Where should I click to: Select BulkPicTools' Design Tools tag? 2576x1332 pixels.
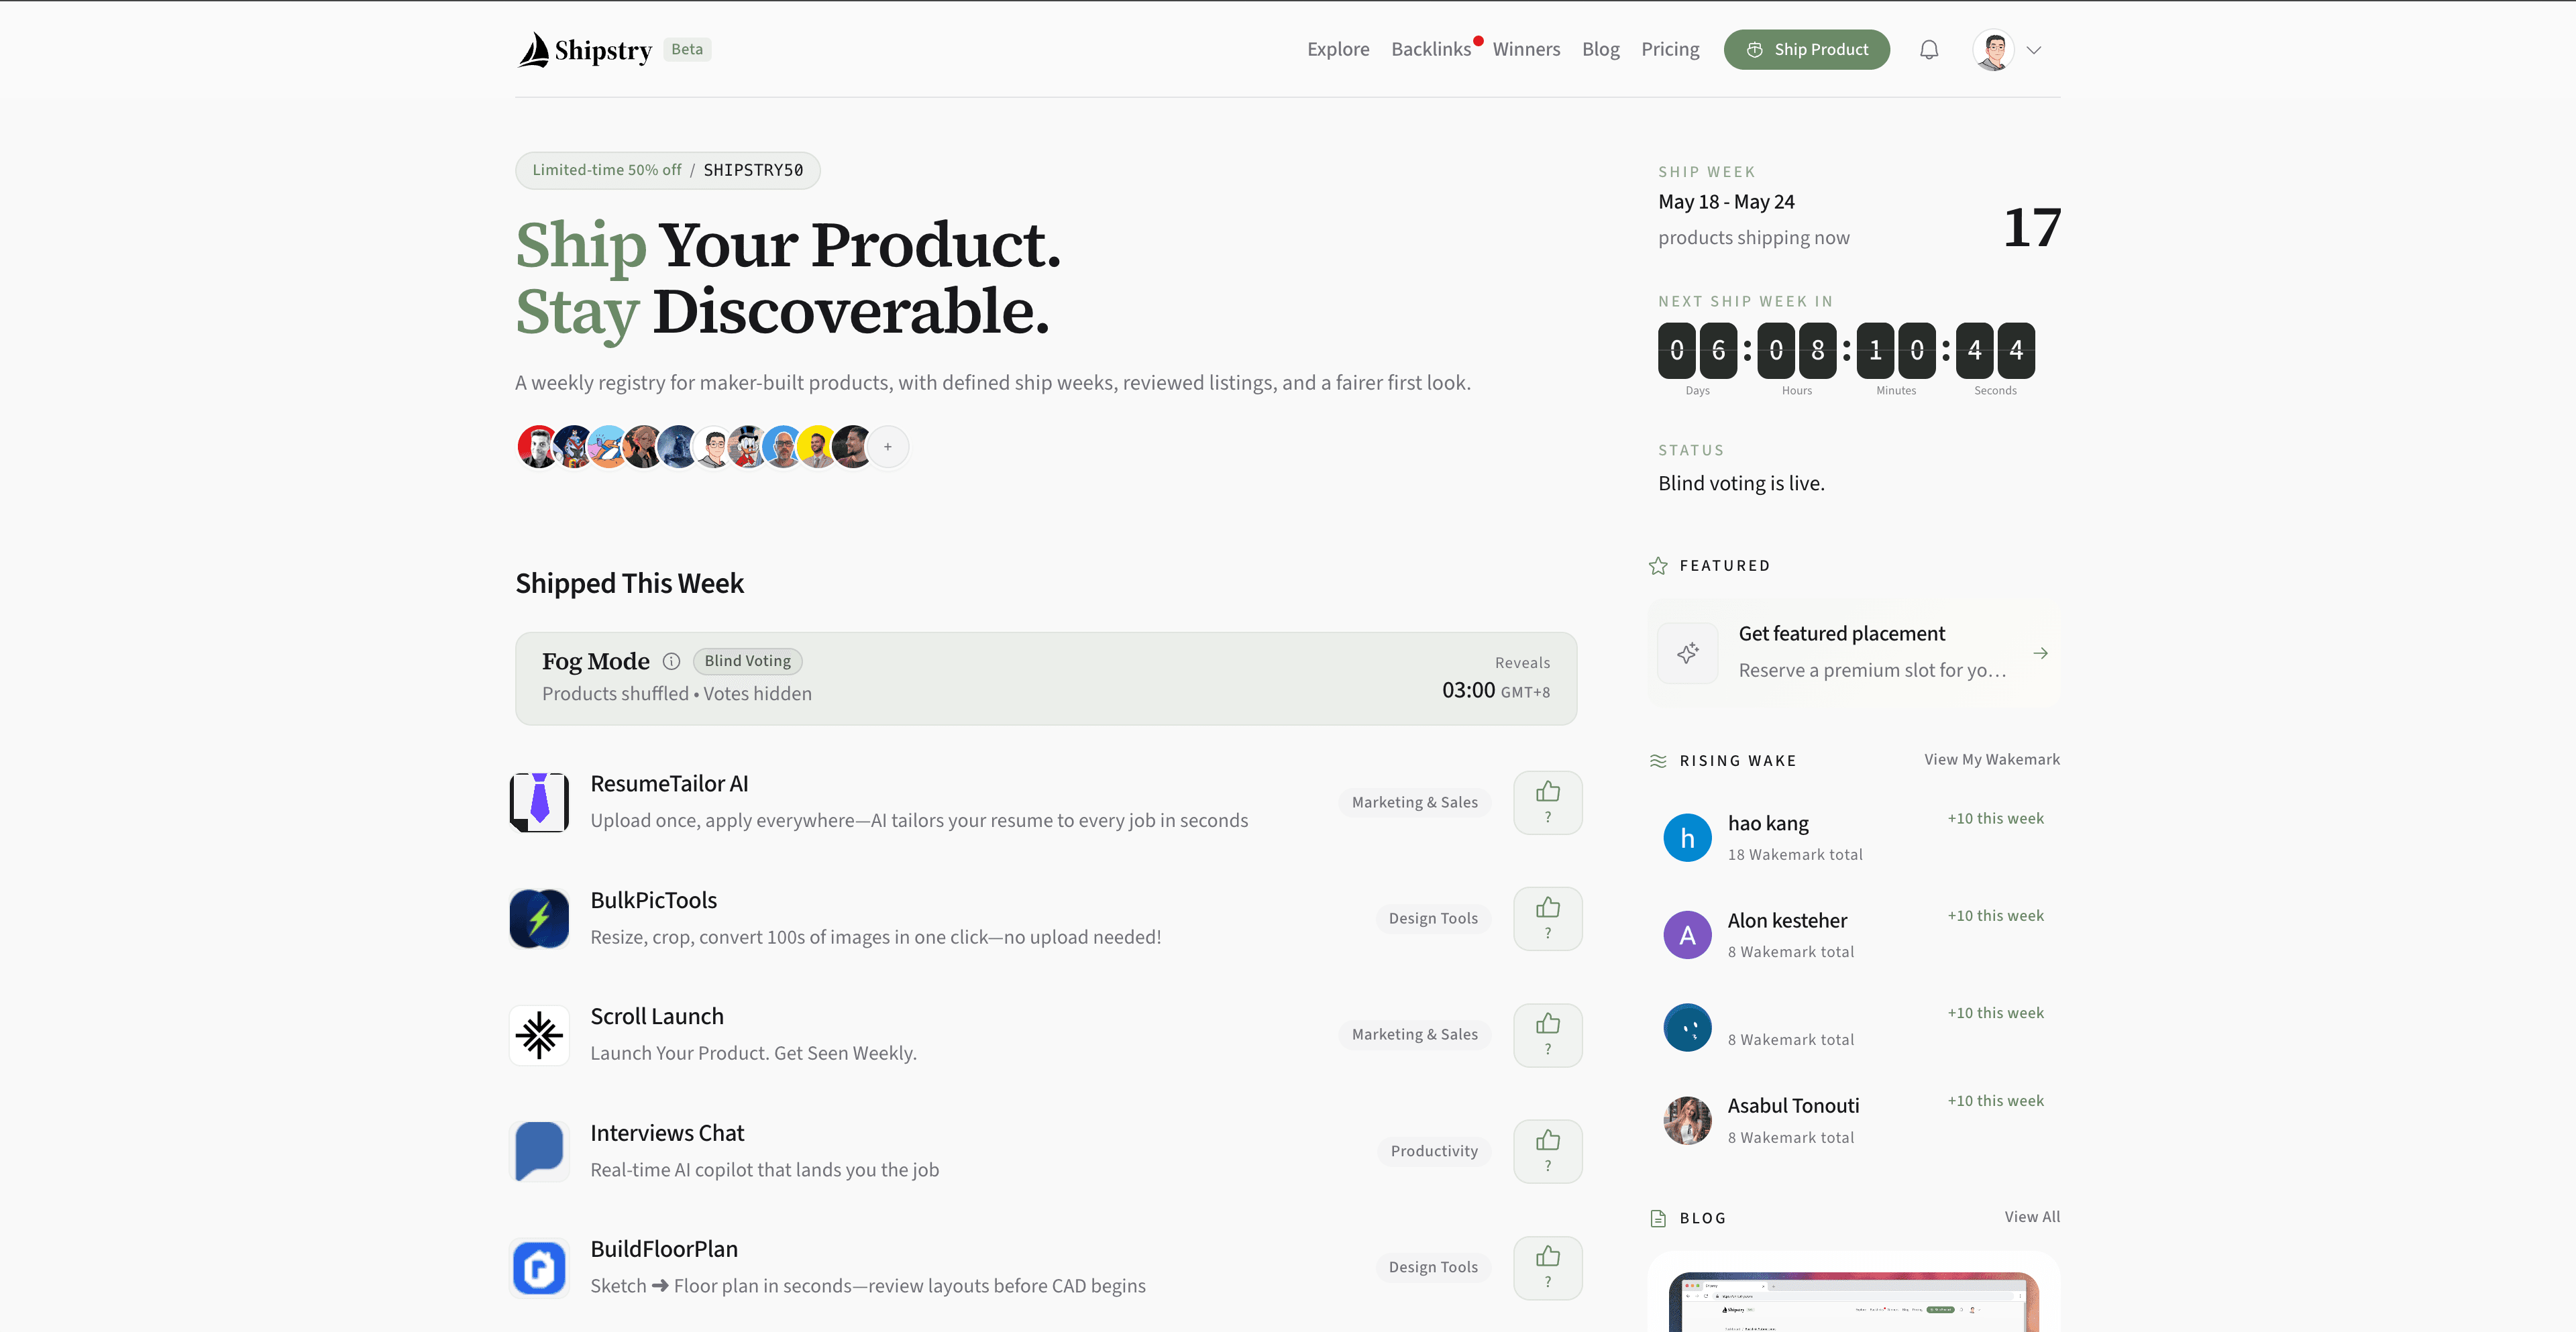pyautogui.click(x=1432, y=918)
